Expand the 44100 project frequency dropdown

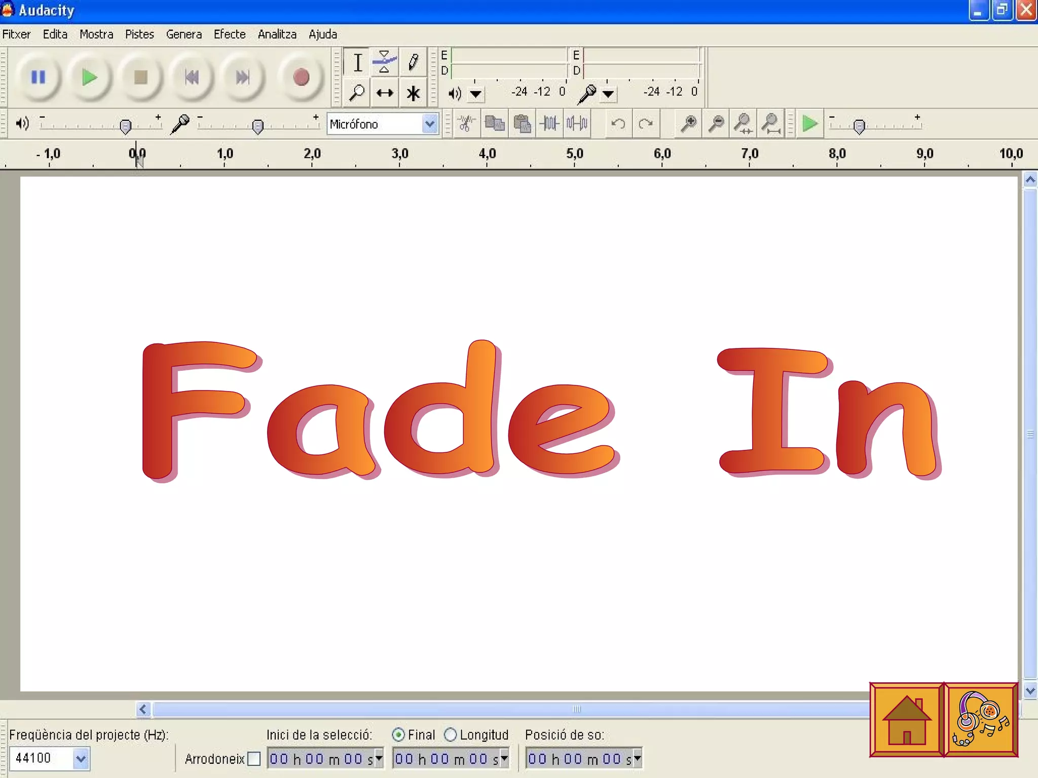point(81,759)
